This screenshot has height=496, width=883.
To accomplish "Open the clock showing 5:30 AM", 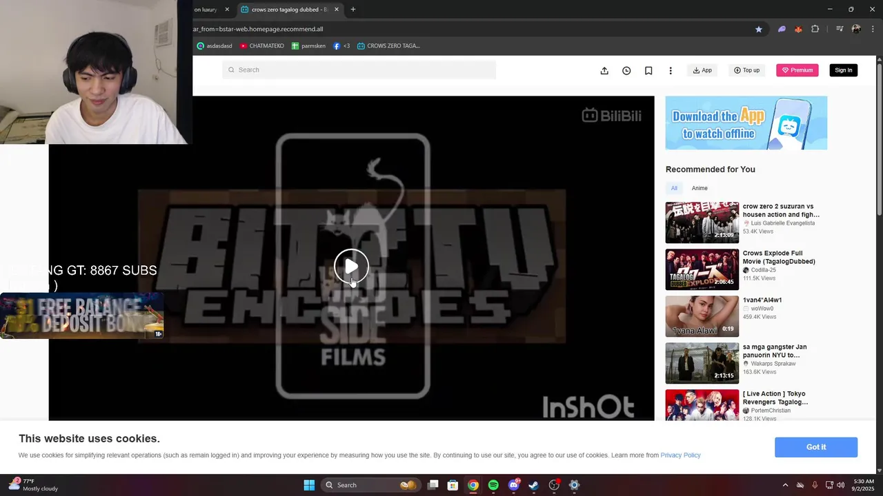I will [x=864, y=485].
